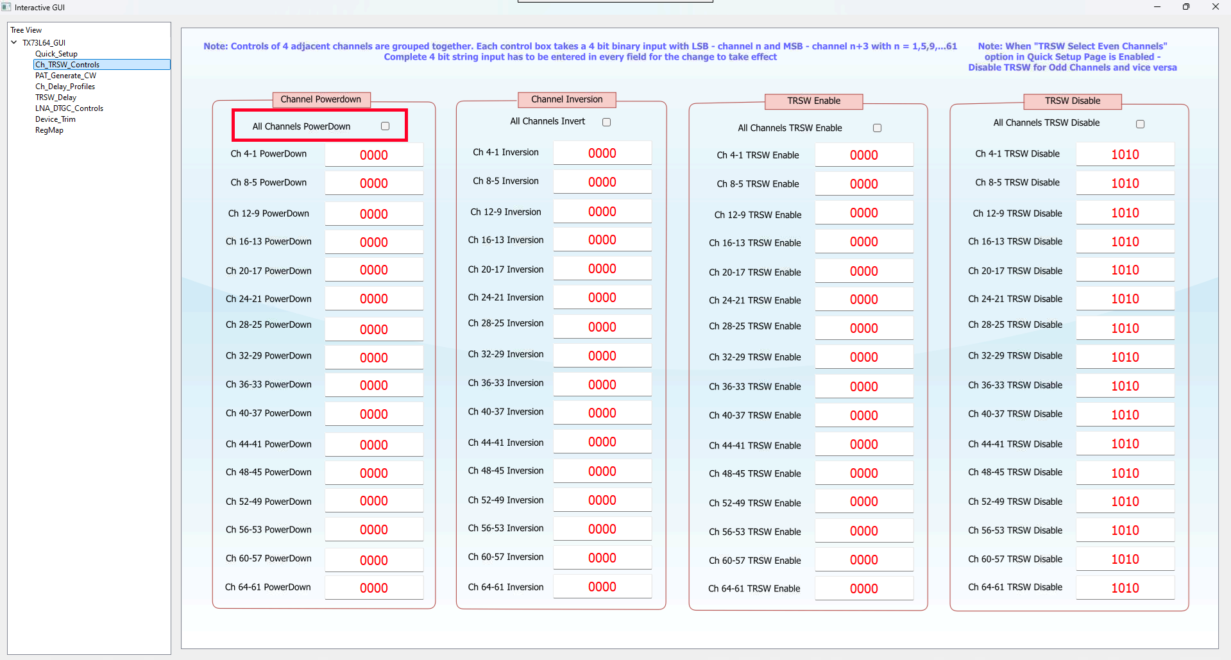Enable the All Channels PowerDown checkbox
The image size is (1231, 660).
(385, 126)
